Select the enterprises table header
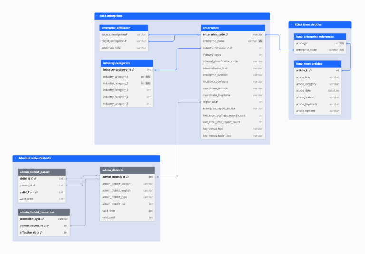Viewport: 365px width, 254px height. [232, 28]
